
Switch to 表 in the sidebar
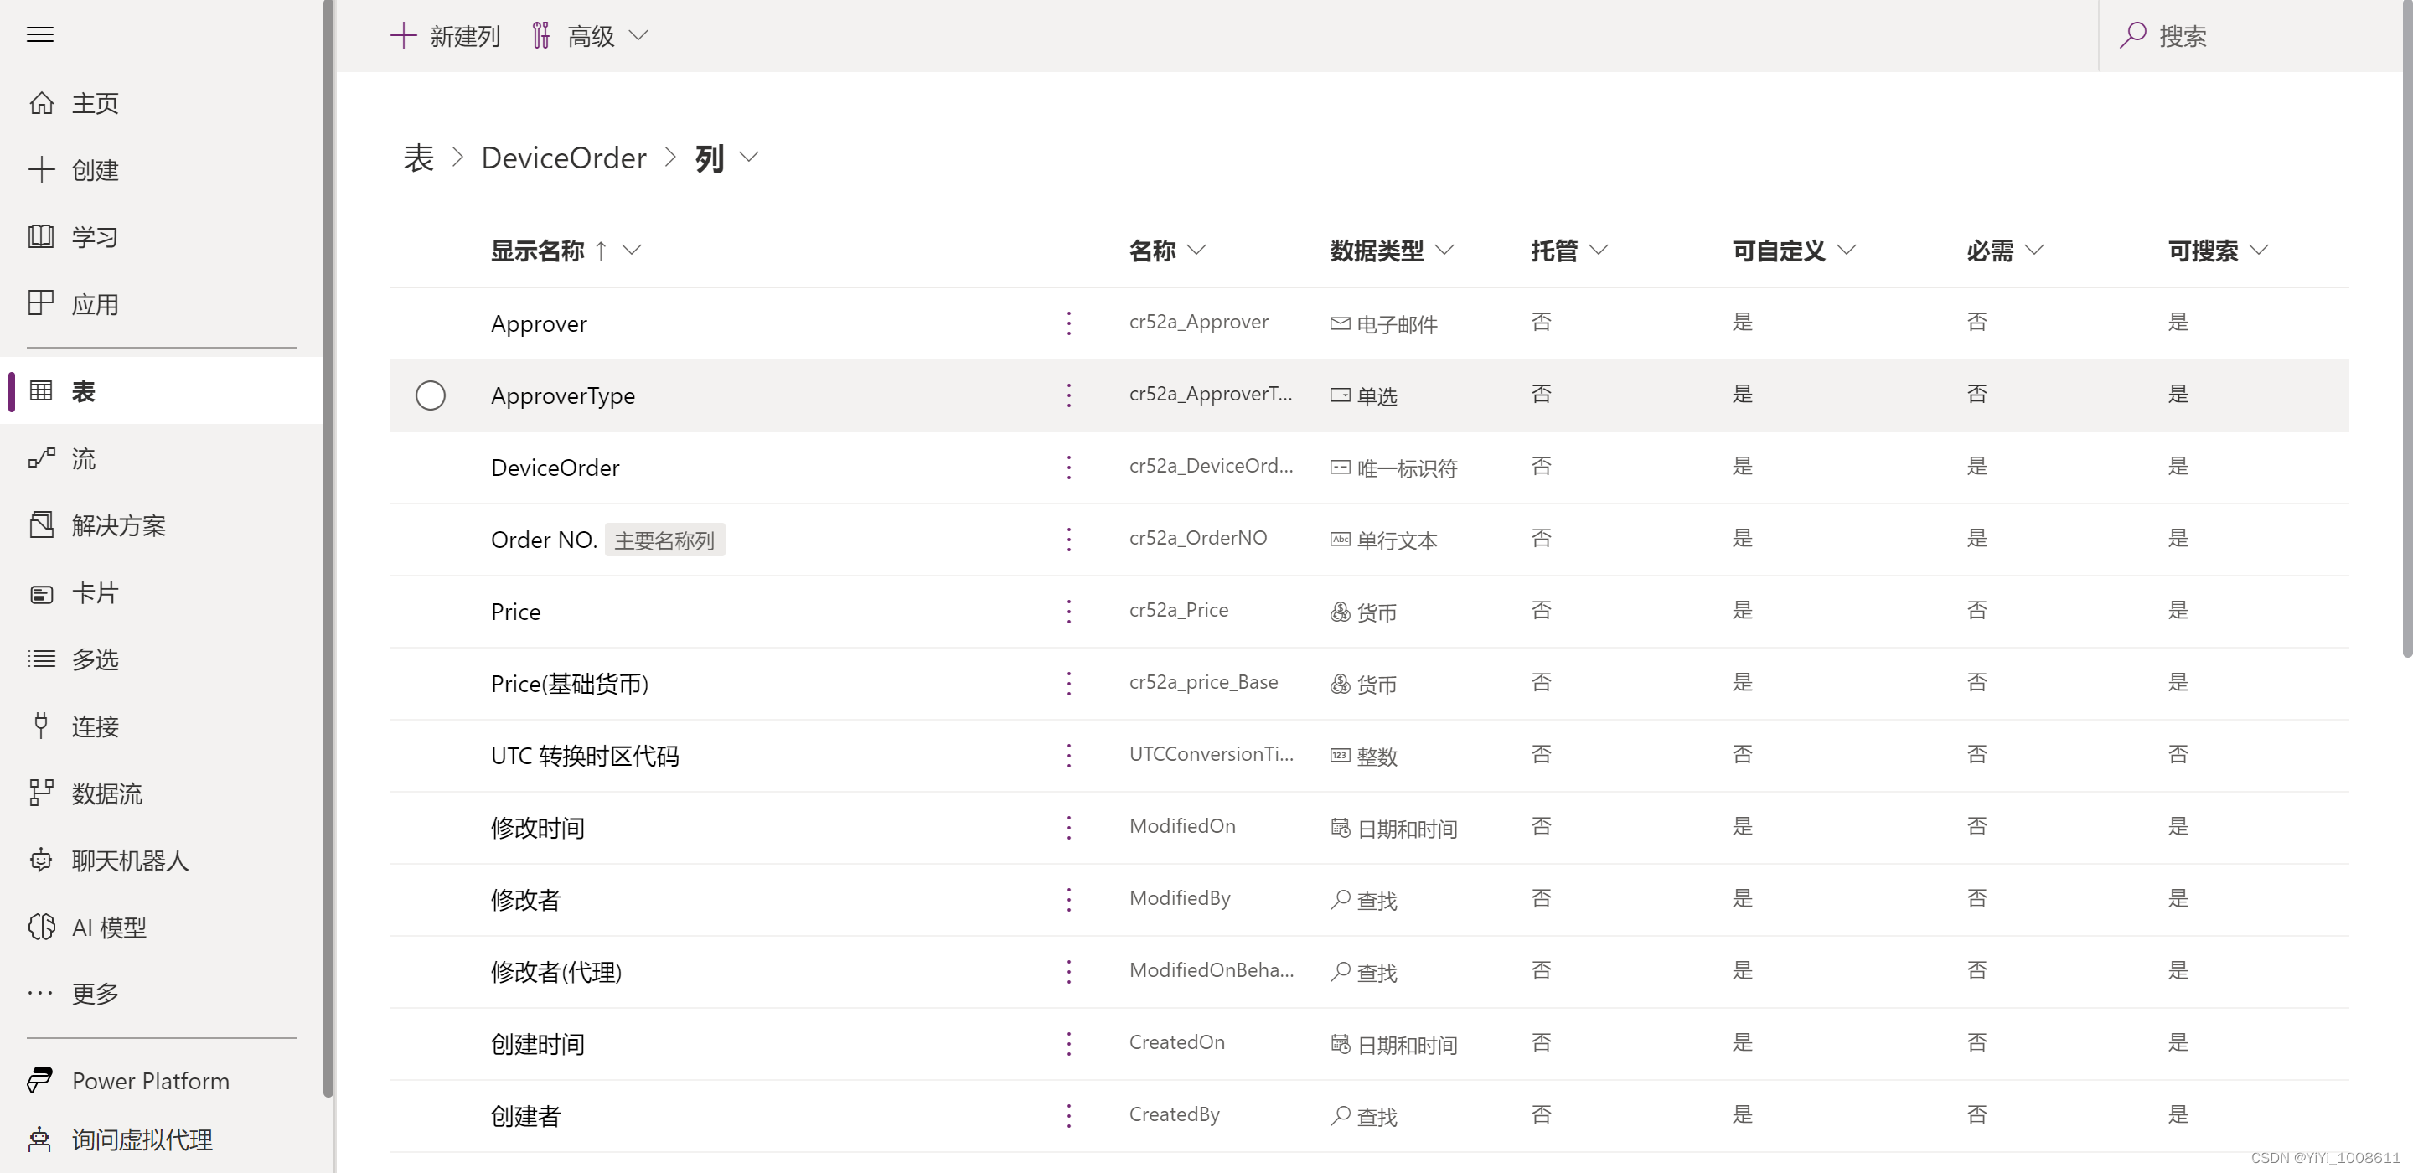tap(82, 390)
